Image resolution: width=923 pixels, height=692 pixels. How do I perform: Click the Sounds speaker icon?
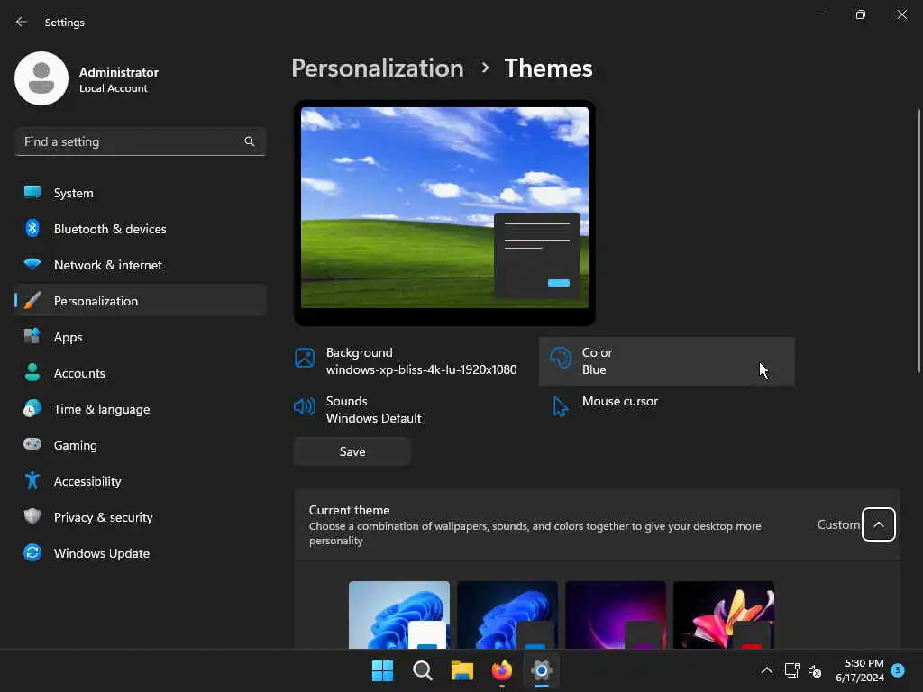pyautogui.click(x=305, y=406)
